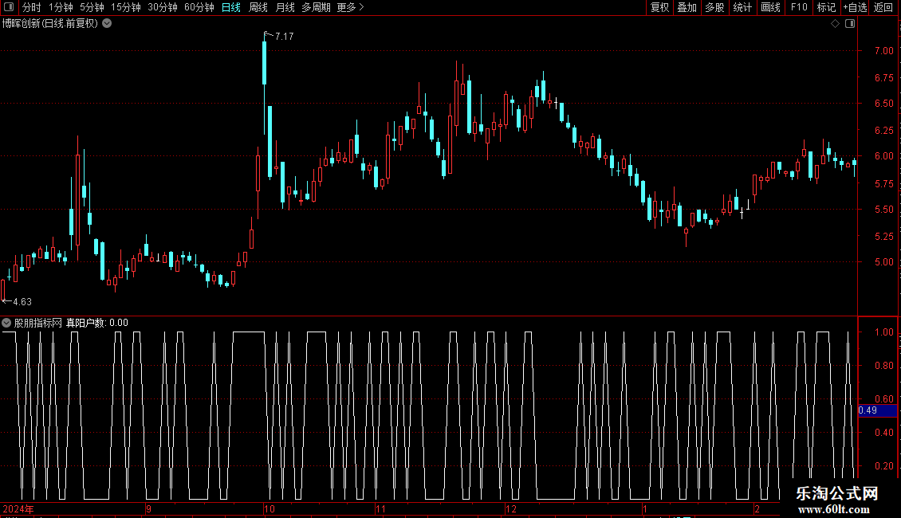Viewport: 901px width, 518px height.
Task: Click the highlighted 0.49 axis value
Action: click(877, 410)
